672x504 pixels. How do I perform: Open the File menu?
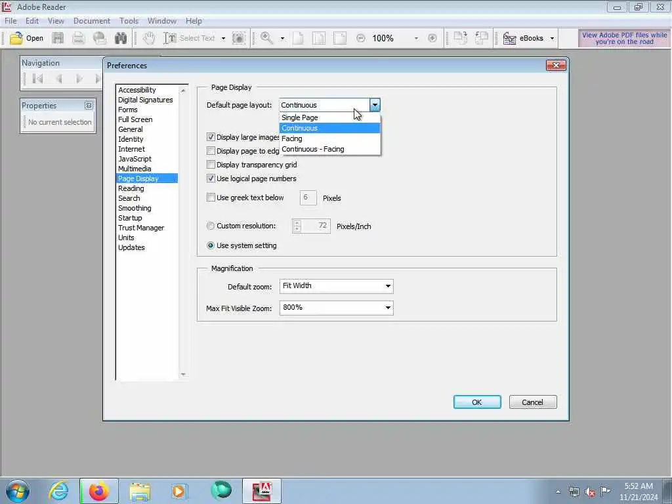[10, 21]
